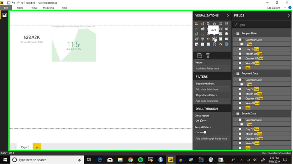
Task: Undo the last action
Action: tap(13, 3)
